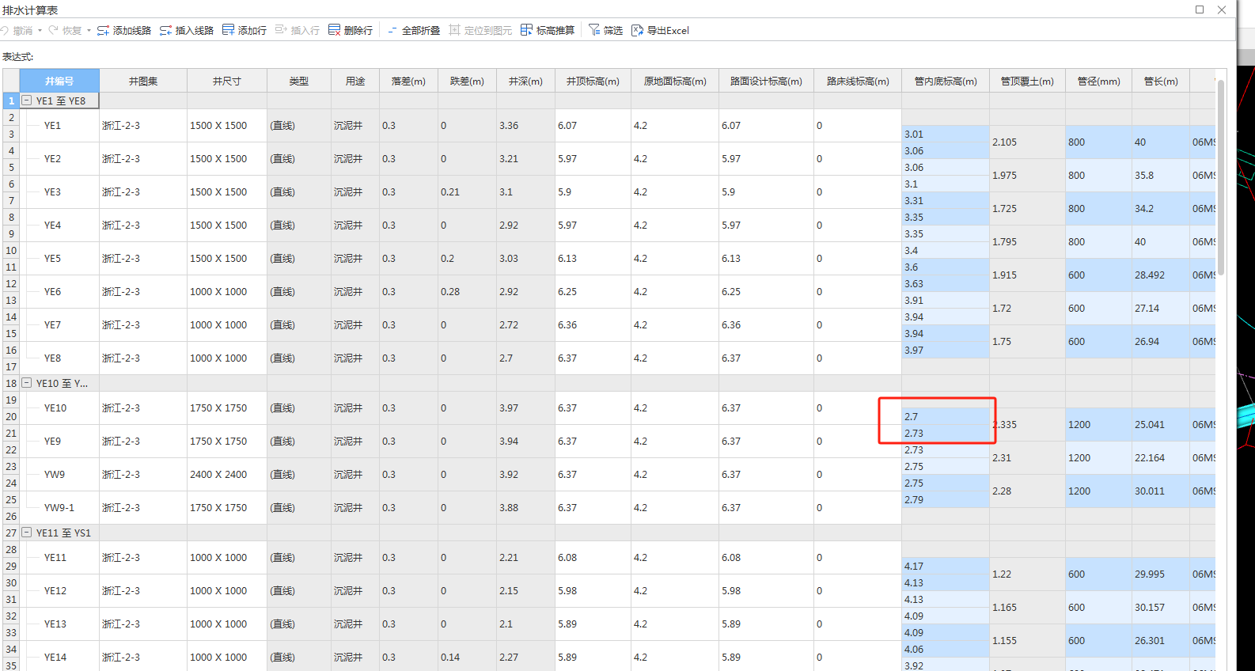The width and height of the screenshot is (1255, 671).
Task: Click the 浙汇-2-3 atlas cell in YE2 row
Action: click(143, 158)
